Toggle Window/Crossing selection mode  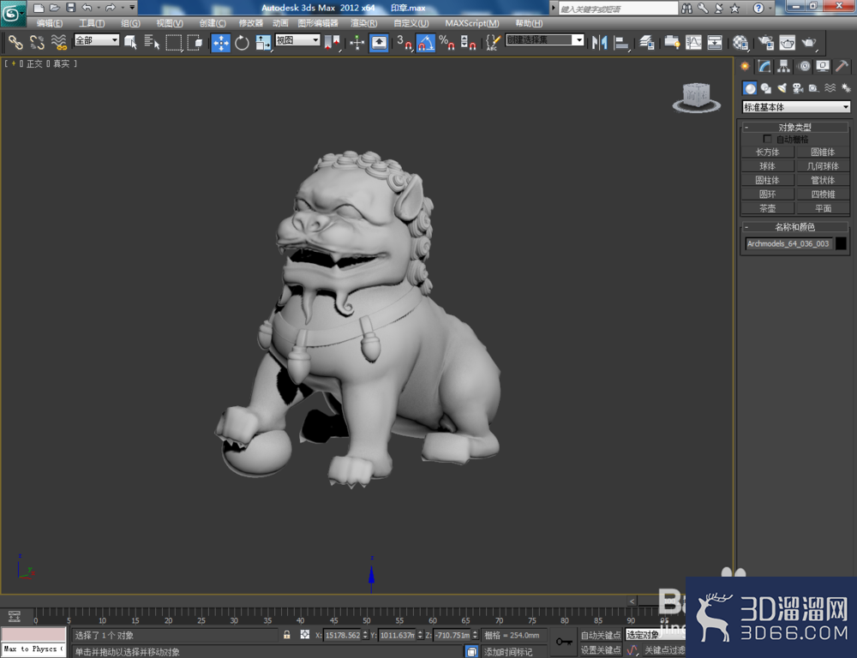pos(195,42)
